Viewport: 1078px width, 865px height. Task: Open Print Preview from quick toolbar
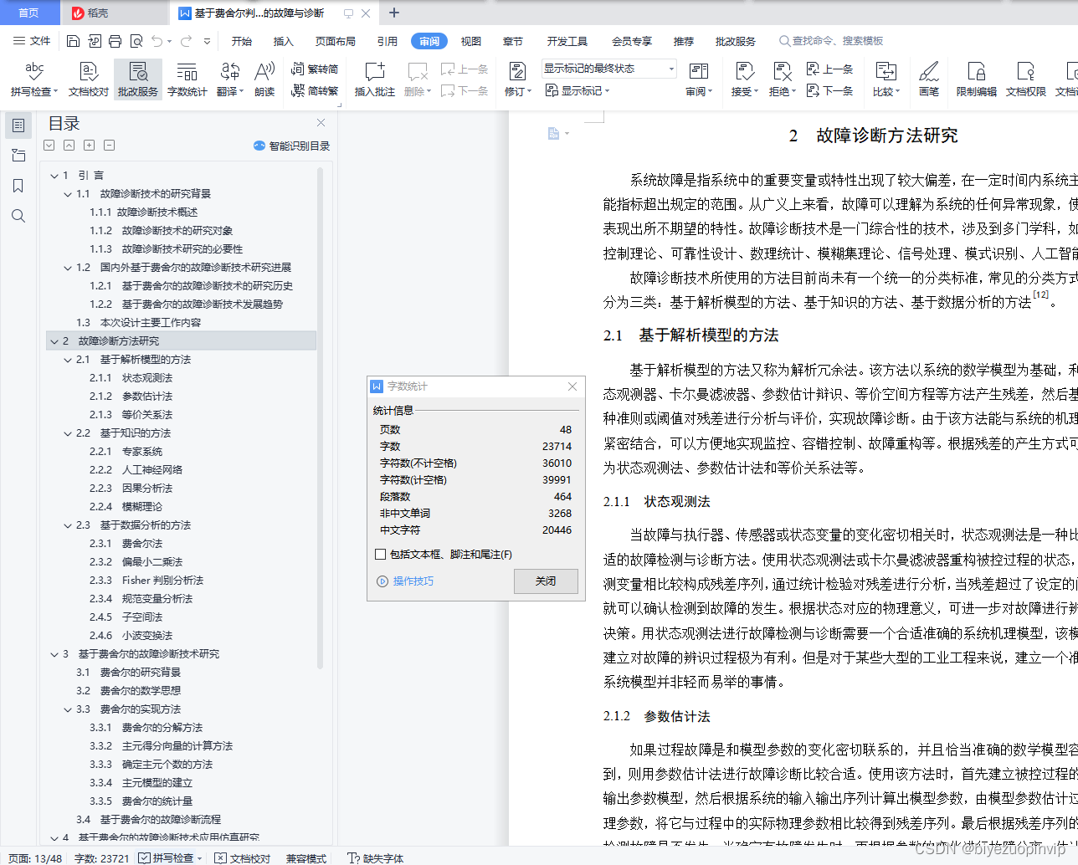(136, 41)
